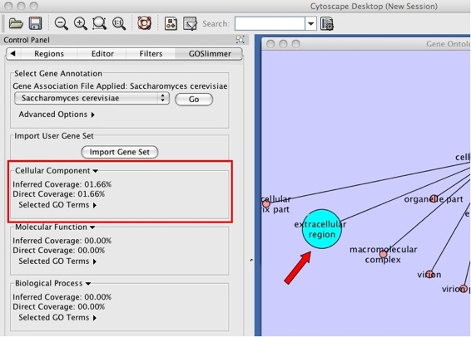471x337 pixels.
Task: Float the Control Panel icon
Action: (240, 39)
